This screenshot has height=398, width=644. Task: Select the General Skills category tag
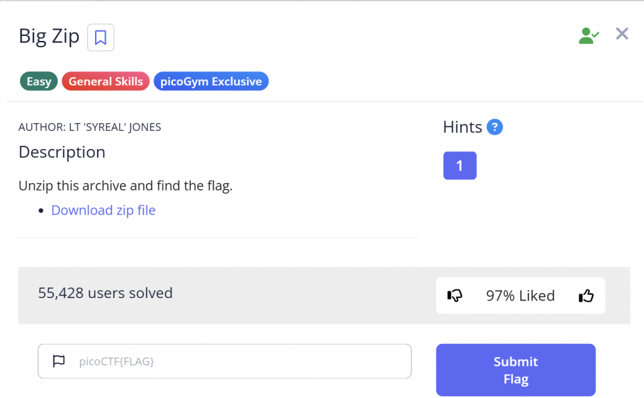[106, 82]
